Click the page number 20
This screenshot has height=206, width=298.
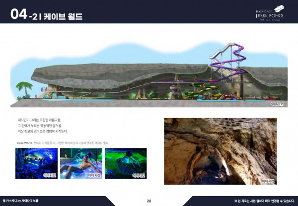pyautogui.click(x=149, y=201)
